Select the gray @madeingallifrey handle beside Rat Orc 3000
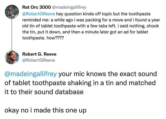Viewport: 166px width, 119px height. coord(69,7)
